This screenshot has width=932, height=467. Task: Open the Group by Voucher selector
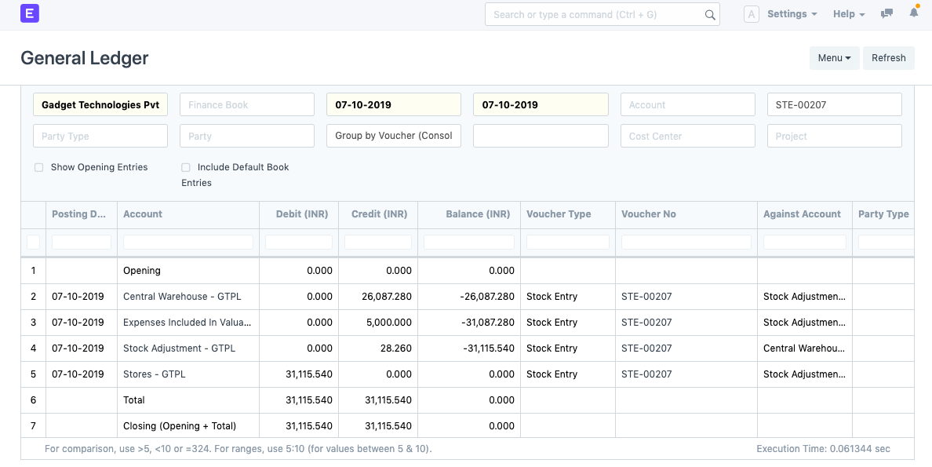393,135
